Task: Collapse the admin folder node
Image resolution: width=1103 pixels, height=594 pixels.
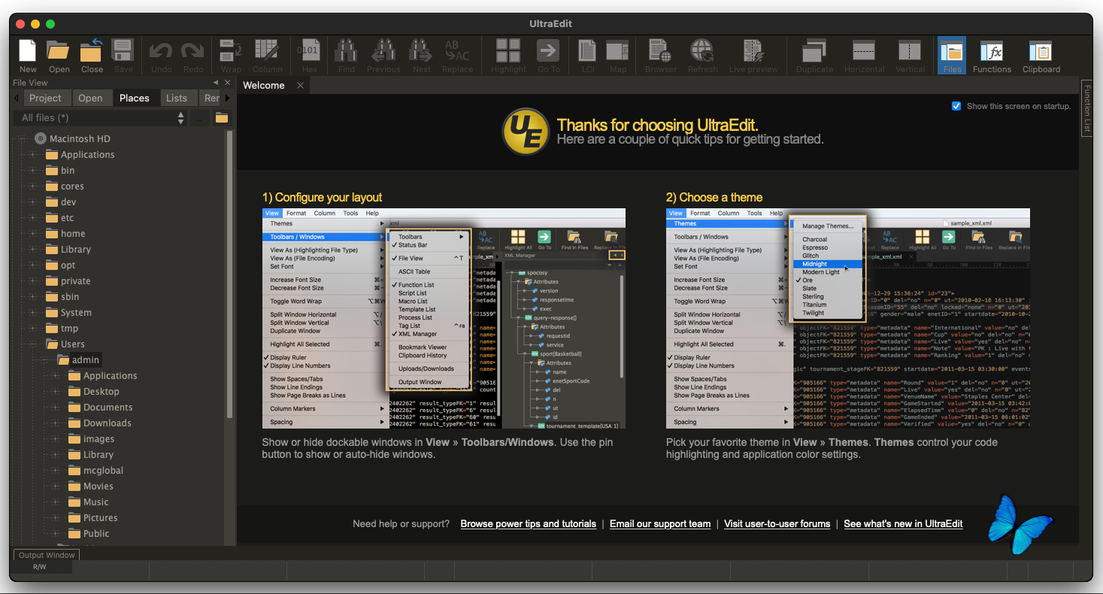Action: (x=44, y=360)
